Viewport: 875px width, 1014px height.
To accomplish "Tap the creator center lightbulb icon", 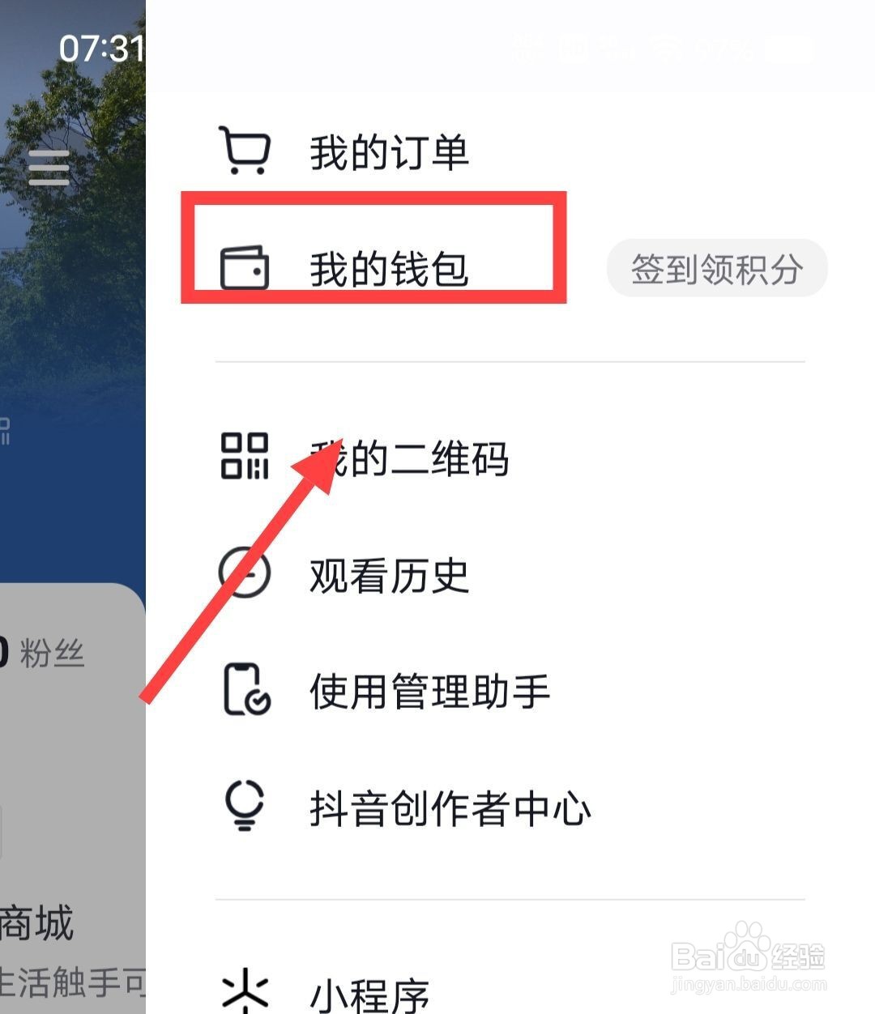I will (245, 806).
